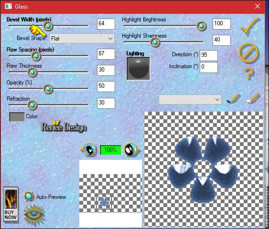The width and height of the screenshot is (269, 229).
Task: Click the save preset pencil icon
Action: pos(233,98)
